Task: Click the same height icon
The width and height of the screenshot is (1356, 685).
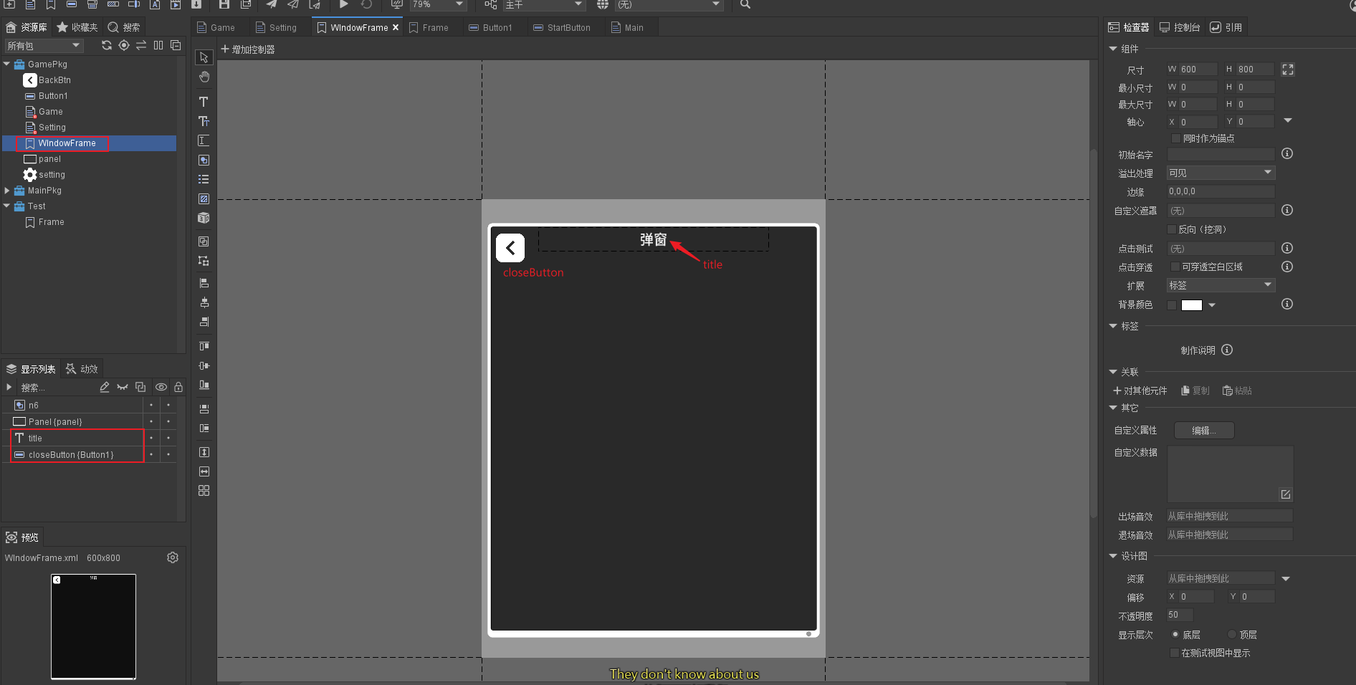Action: click(204, 452)
